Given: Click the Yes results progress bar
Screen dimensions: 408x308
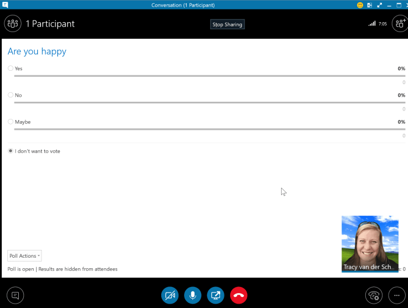Looking at the screenshot, I should coord(205,76).
